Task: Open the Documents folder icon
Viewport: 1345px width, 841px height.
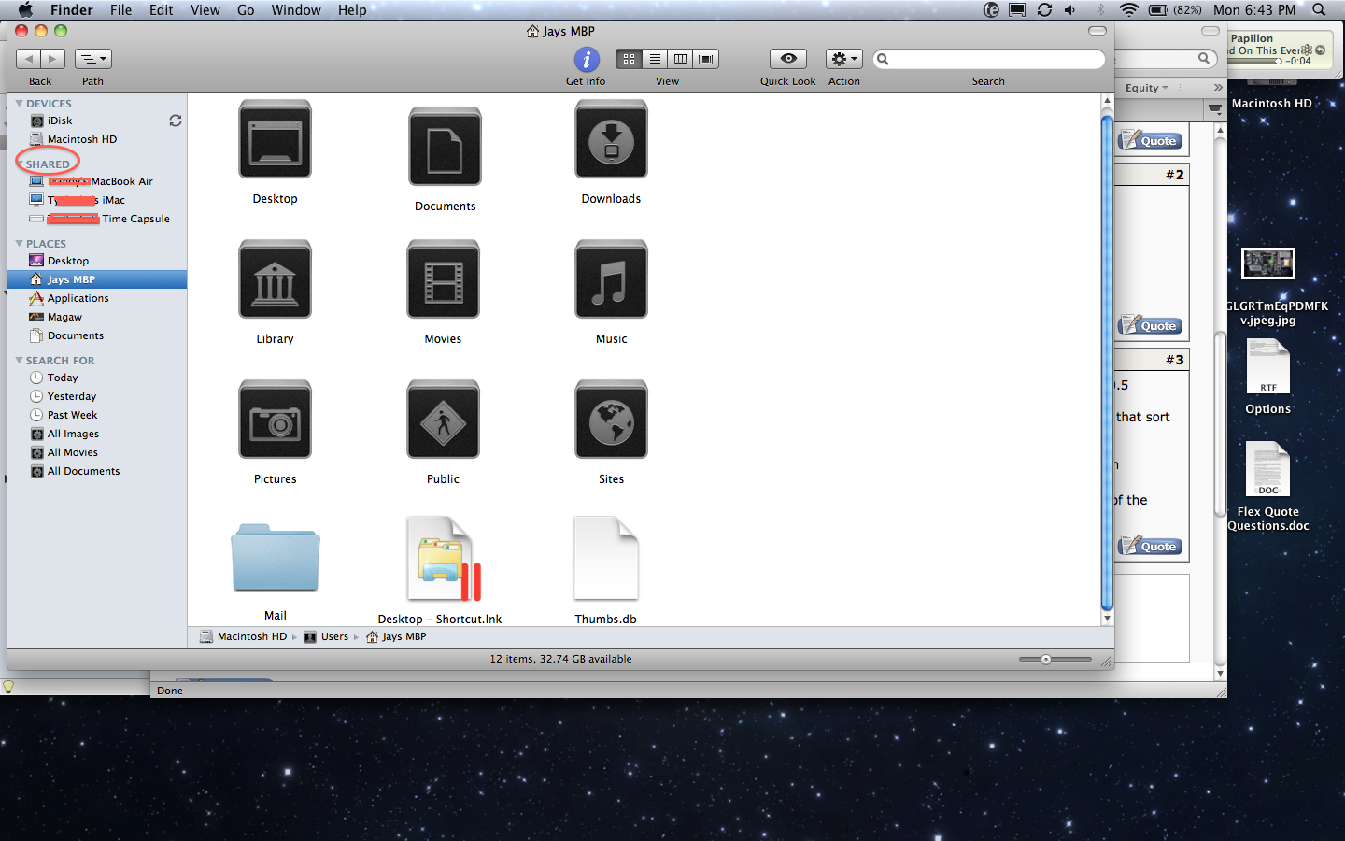Action: (445, 147)
